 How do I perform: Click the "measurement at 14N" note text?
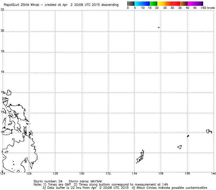[151, 184]
